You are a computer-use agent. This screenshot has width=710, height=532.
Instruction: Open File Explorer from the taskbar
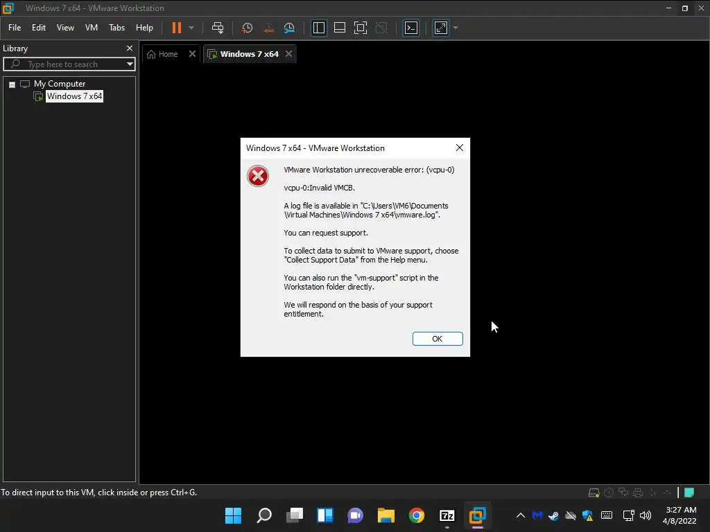click(386, 515)
